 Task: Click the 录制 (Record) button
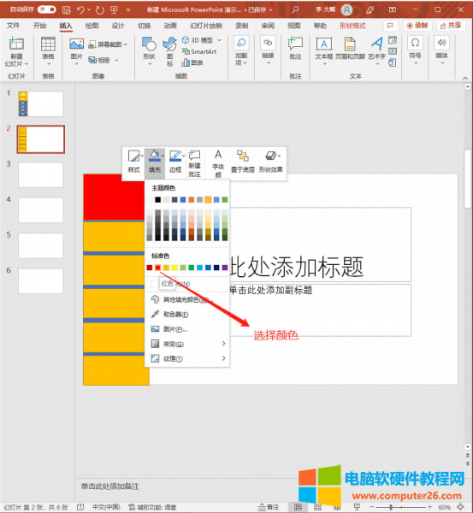pyautogui.click(x=417, y=25)
